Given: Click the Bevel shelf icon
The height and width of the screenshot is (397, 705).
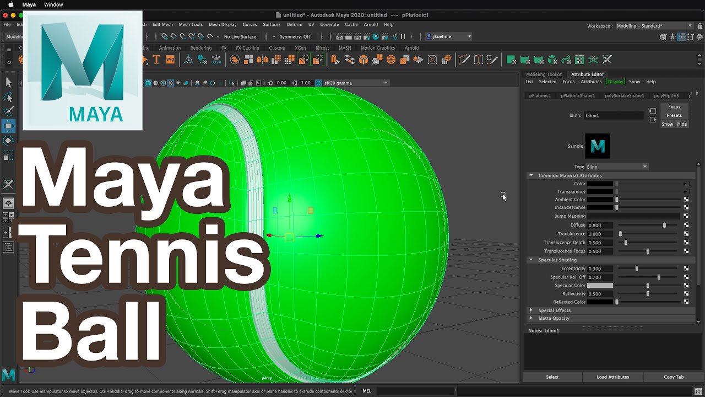Looking at the screenshot, I should (x=364, y=59).
